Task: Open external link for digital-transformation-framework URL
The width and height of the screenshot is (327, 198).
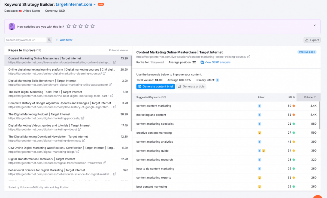Action: point(104,163)
